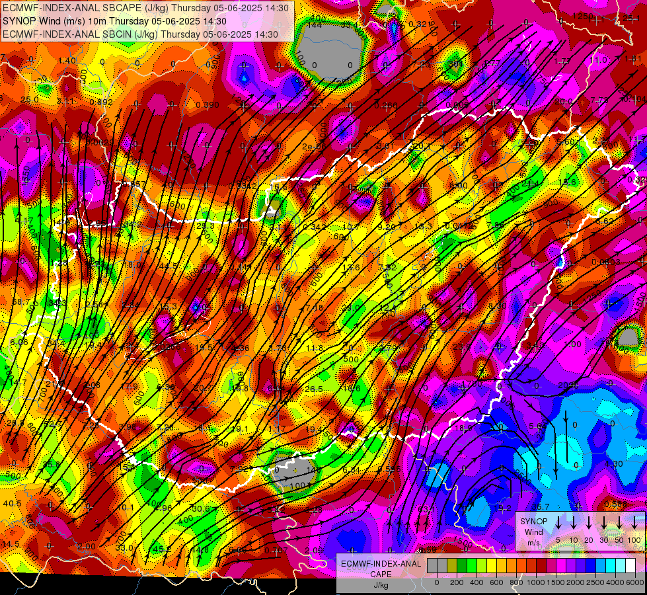Pick the cyan swatch left of 4000 tick
This screenshot has width=647, height=595.
tap(611, 566)
